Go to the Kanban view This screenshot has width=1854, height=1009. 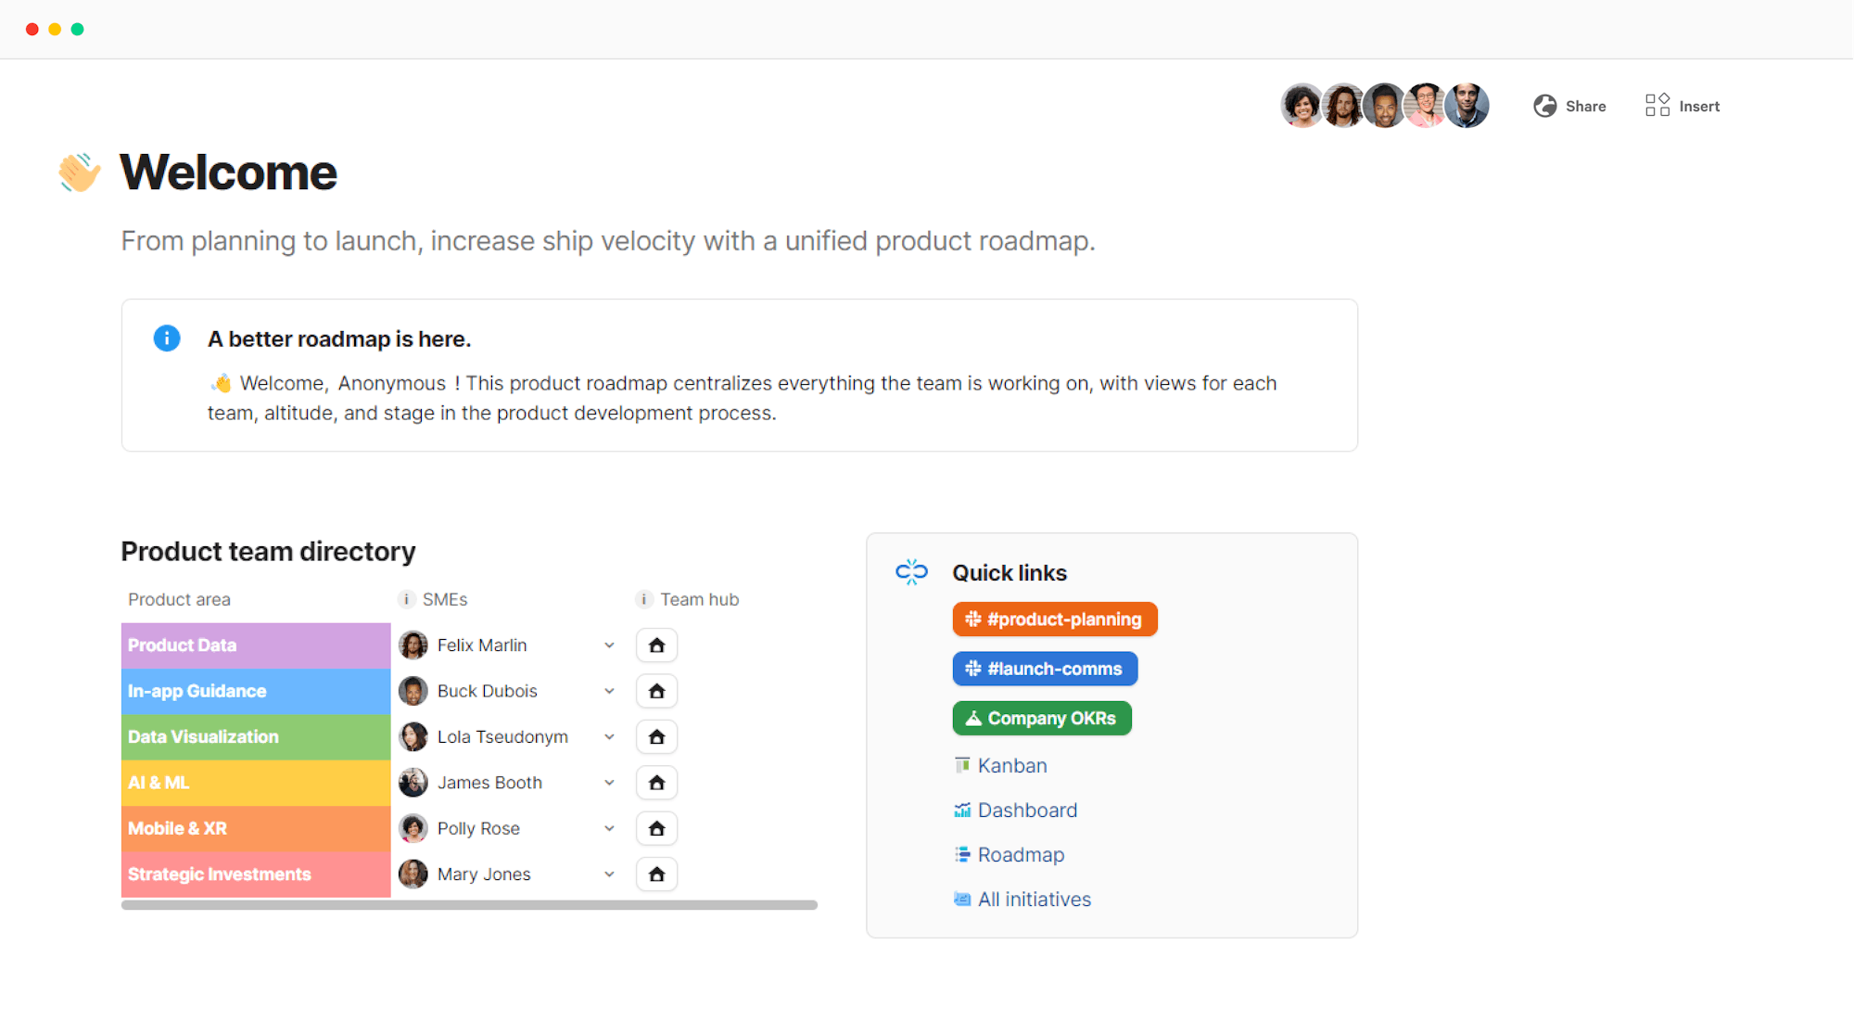point(1001,765)
